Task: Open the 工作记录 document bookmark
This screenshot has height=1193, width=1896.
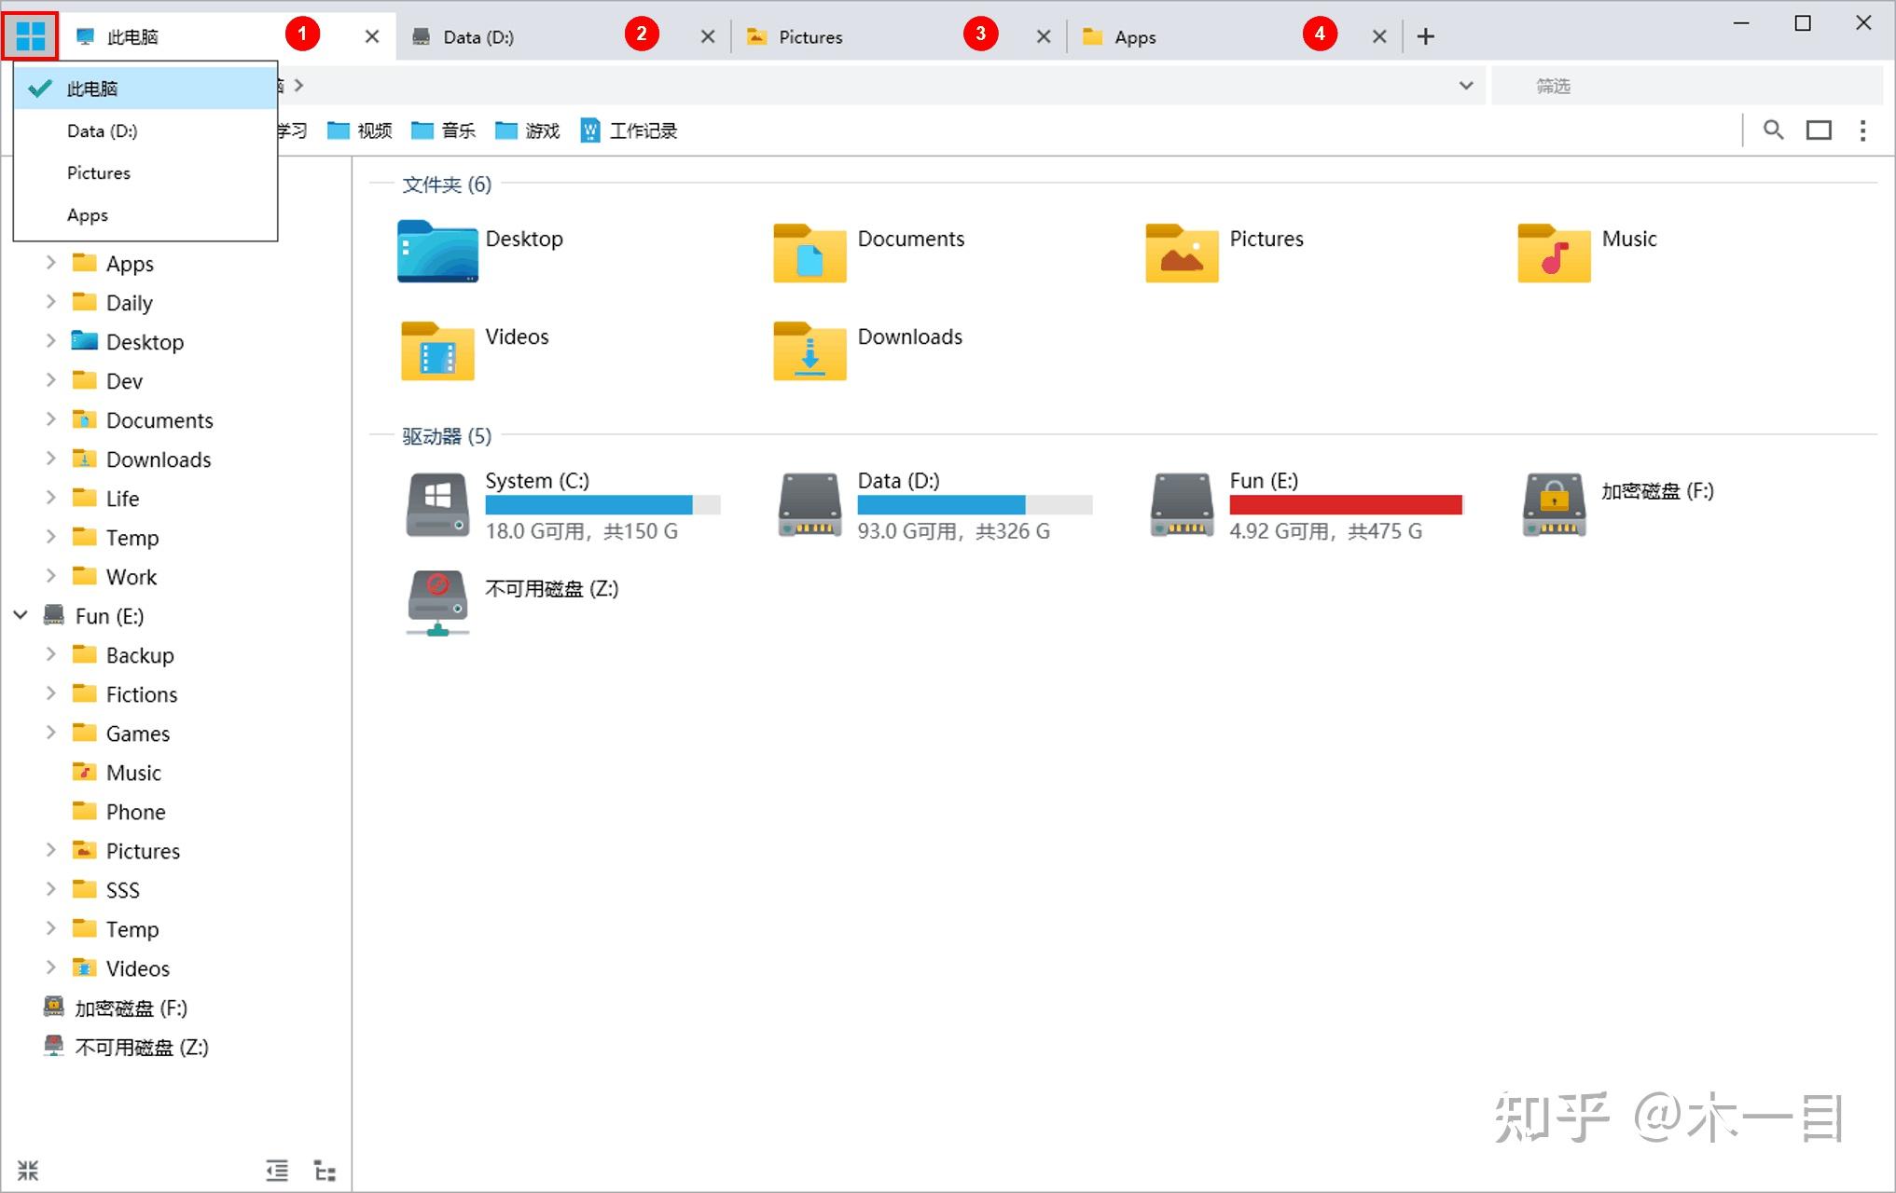Action: tap(629, 130)
